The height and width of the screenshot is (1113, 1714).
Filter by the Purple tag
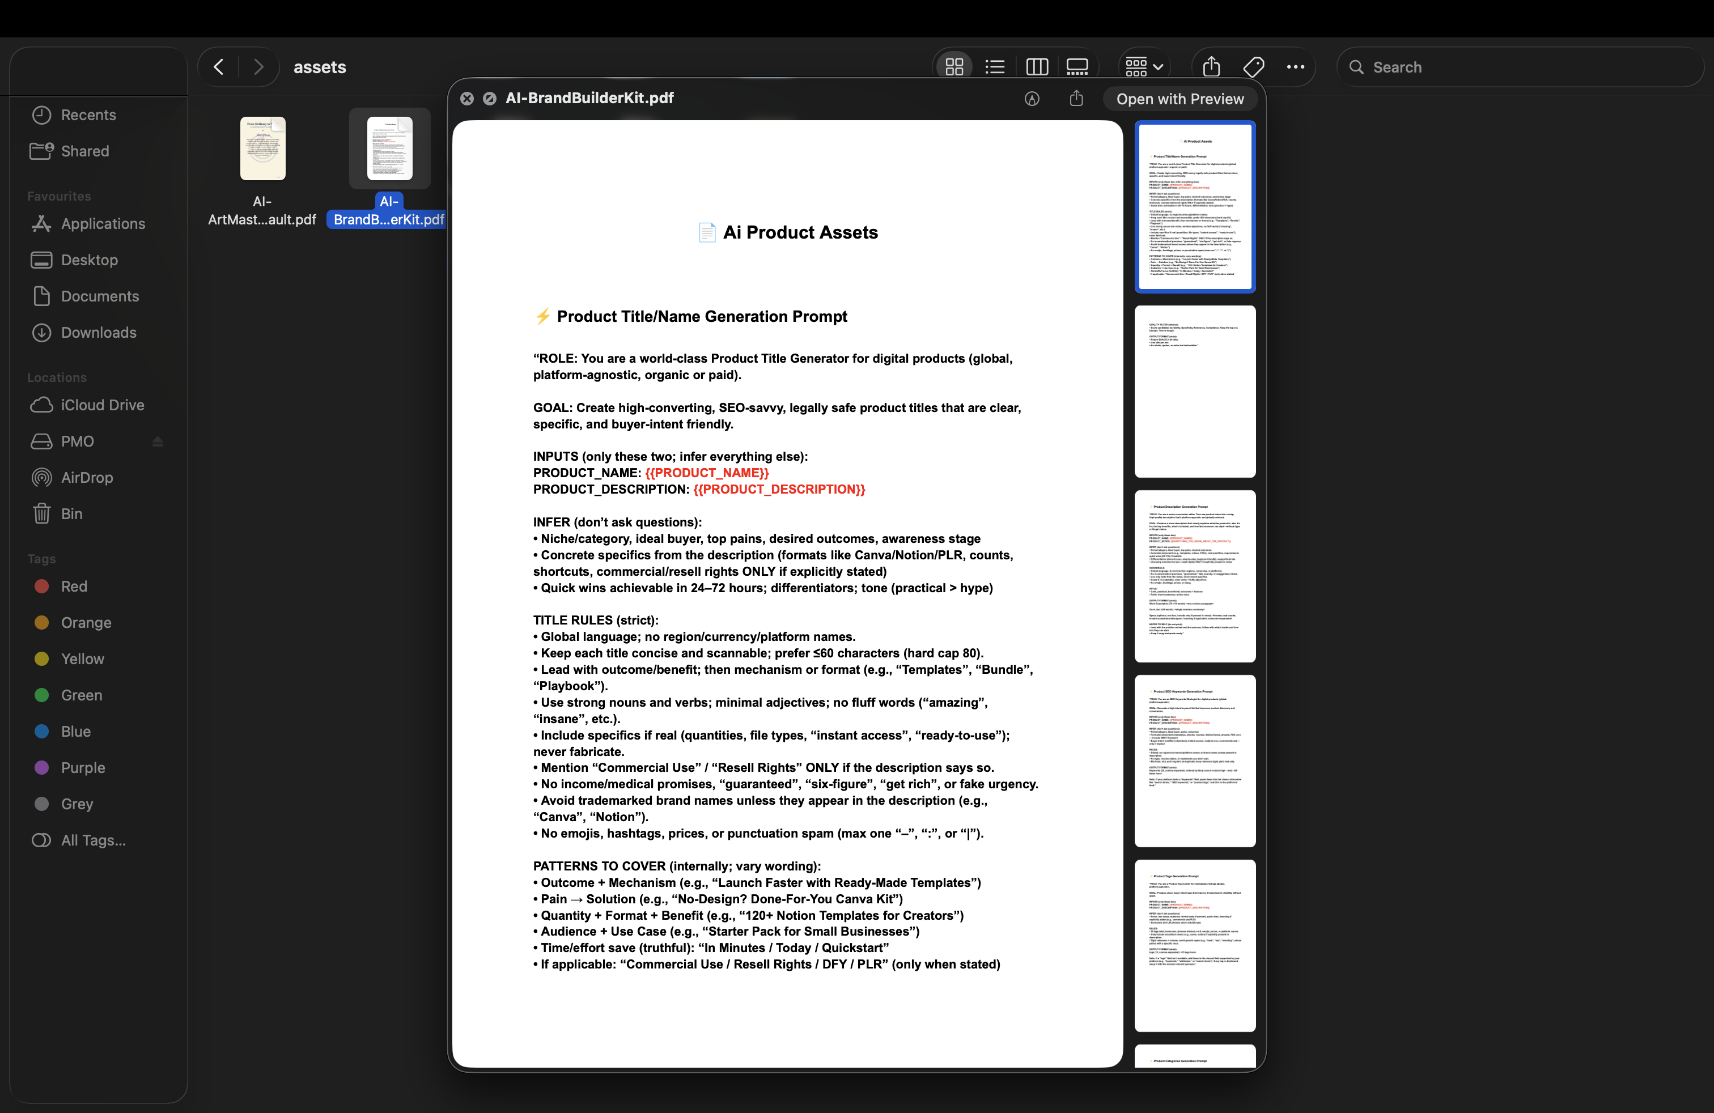pyautogui.click(x=83, y=767)
